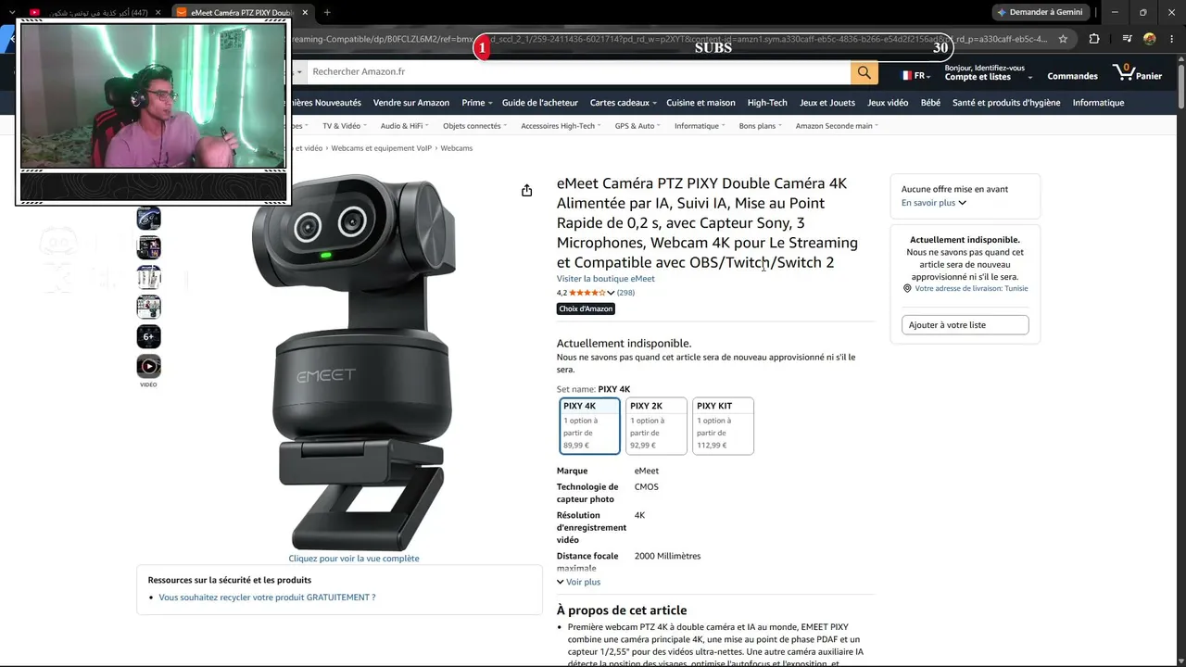
Task: Click the Ajouter à votre liste button
Action: click(965, 325)
